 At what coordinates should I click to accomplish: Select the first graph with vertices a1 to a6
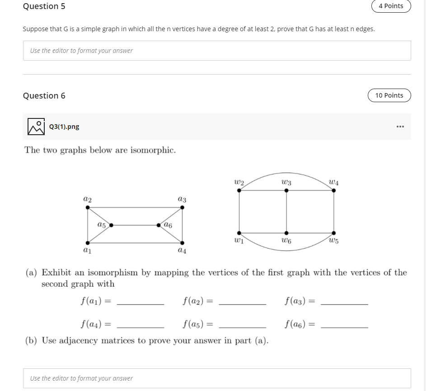134,224
